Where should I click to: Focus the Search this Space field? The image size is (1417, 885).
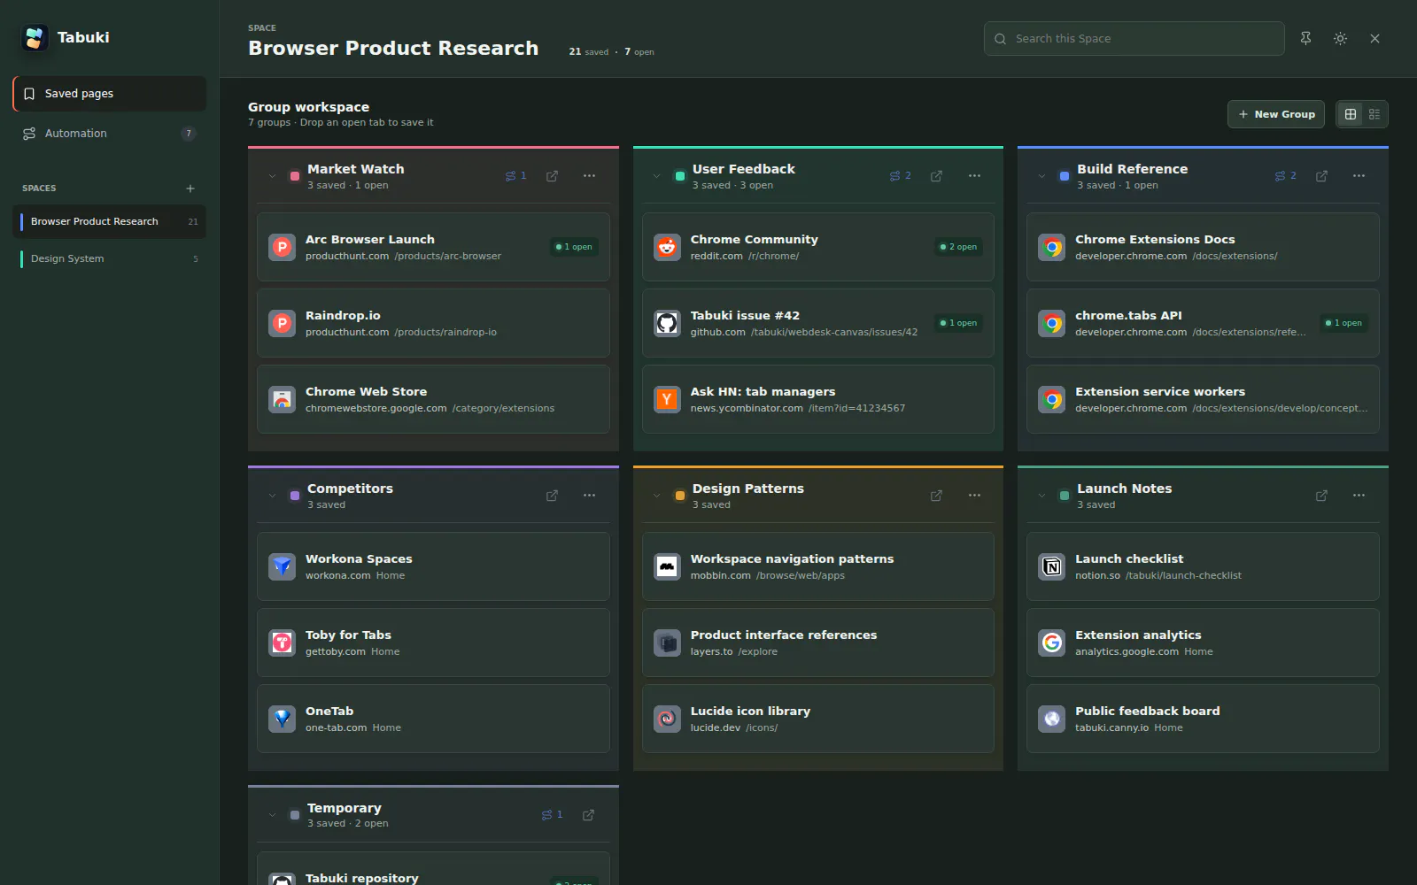tap(1134, 39)
